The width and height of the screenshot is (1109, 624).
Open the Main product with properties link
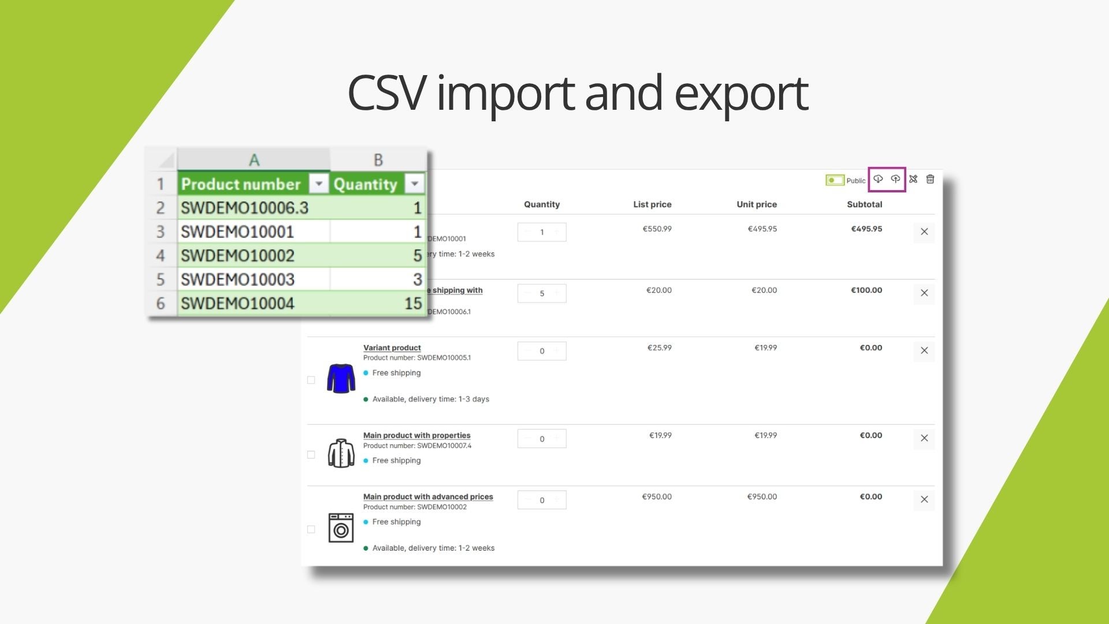(x=417, y=436)
